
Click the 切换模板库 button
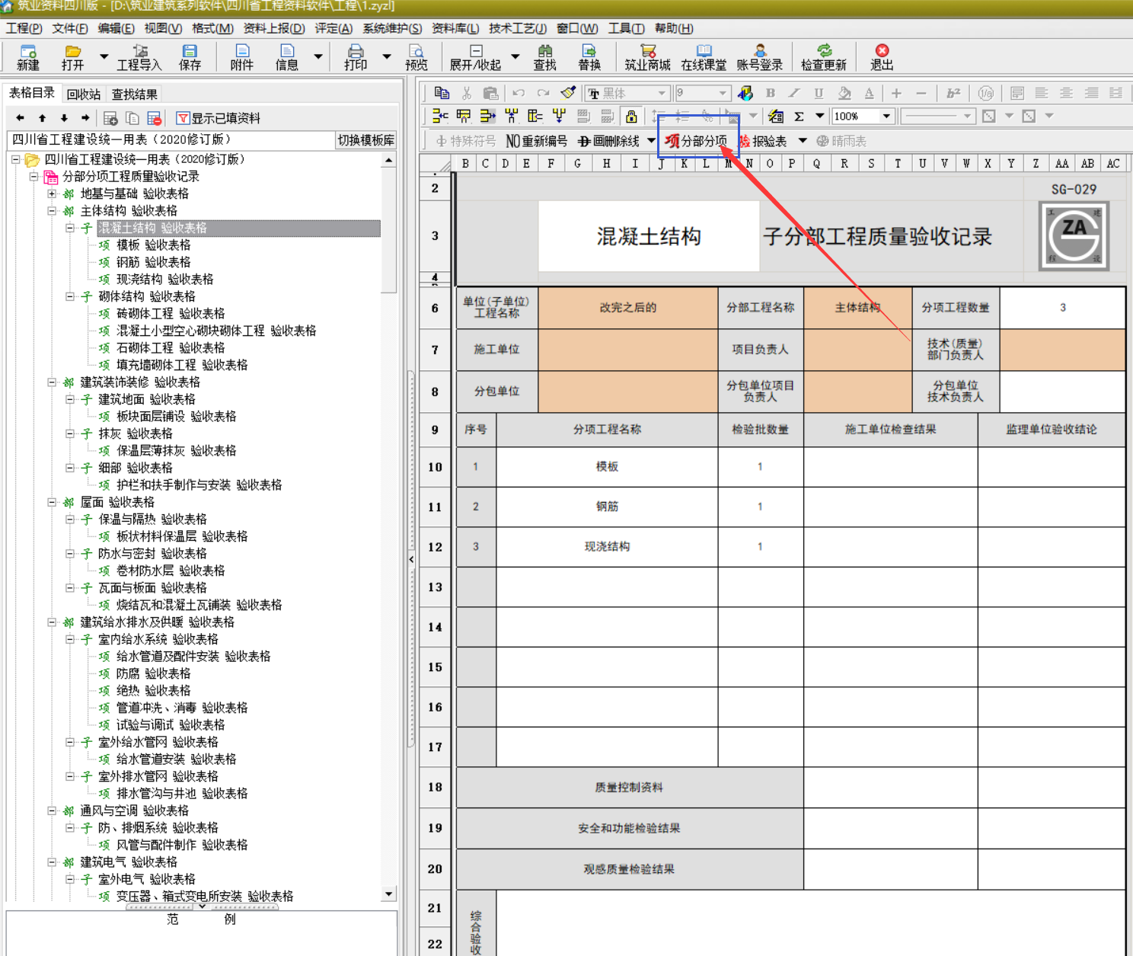366,140
